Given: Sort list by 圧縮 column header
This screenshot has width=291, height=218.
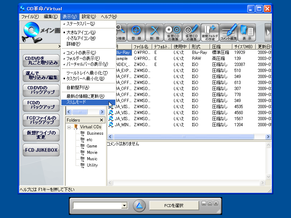Looking at the screenshot, I should pyautogui.click(x=221, y=47).
